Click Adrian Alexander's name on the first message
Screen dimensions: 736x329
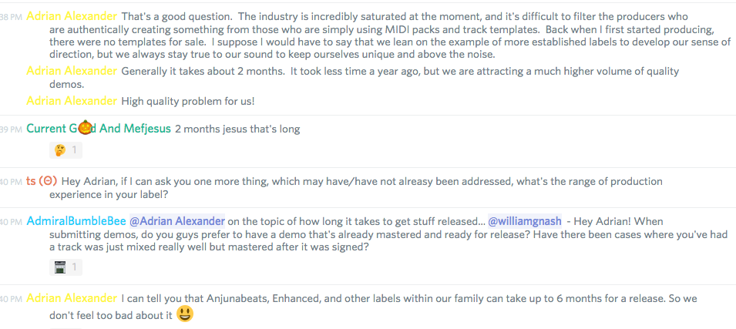[72, 16]
